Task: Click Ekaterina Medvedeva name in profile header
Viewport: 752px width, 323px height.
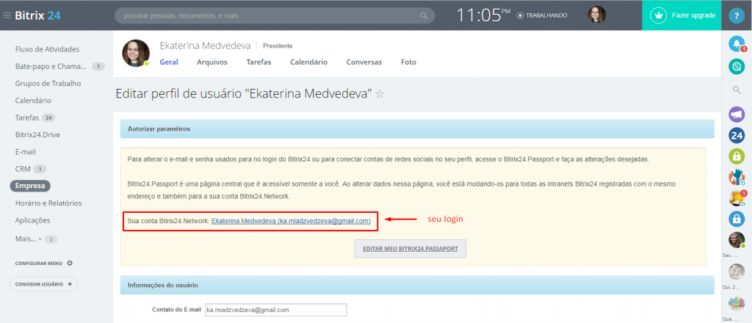Action: [x=206, y=46]
